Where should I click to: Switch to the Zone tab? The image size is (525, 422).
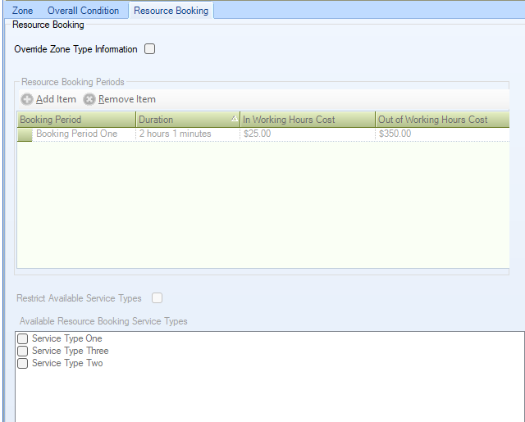pyautogui.click(x=23, y=11)
